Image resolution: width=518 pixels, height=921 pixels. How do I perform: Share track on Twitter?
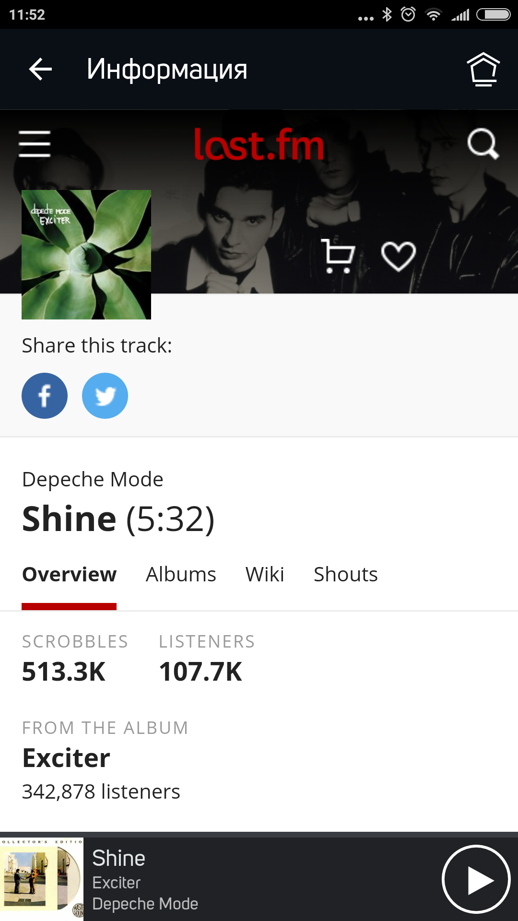(105, 396)
